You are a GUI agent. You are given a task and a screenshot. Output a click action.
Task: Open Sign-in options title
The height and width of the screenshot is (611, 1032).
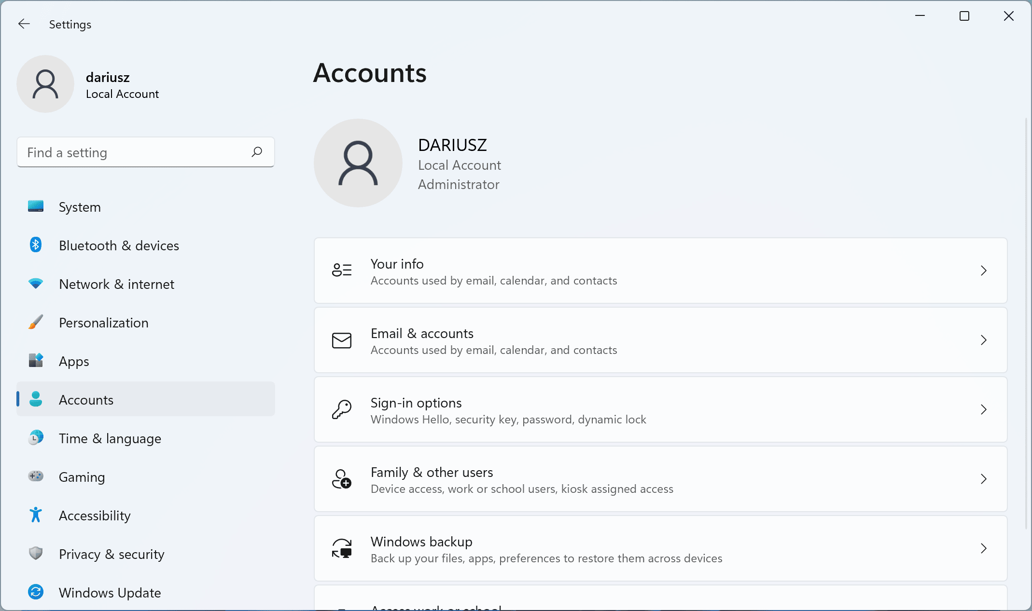click(416, 403)
